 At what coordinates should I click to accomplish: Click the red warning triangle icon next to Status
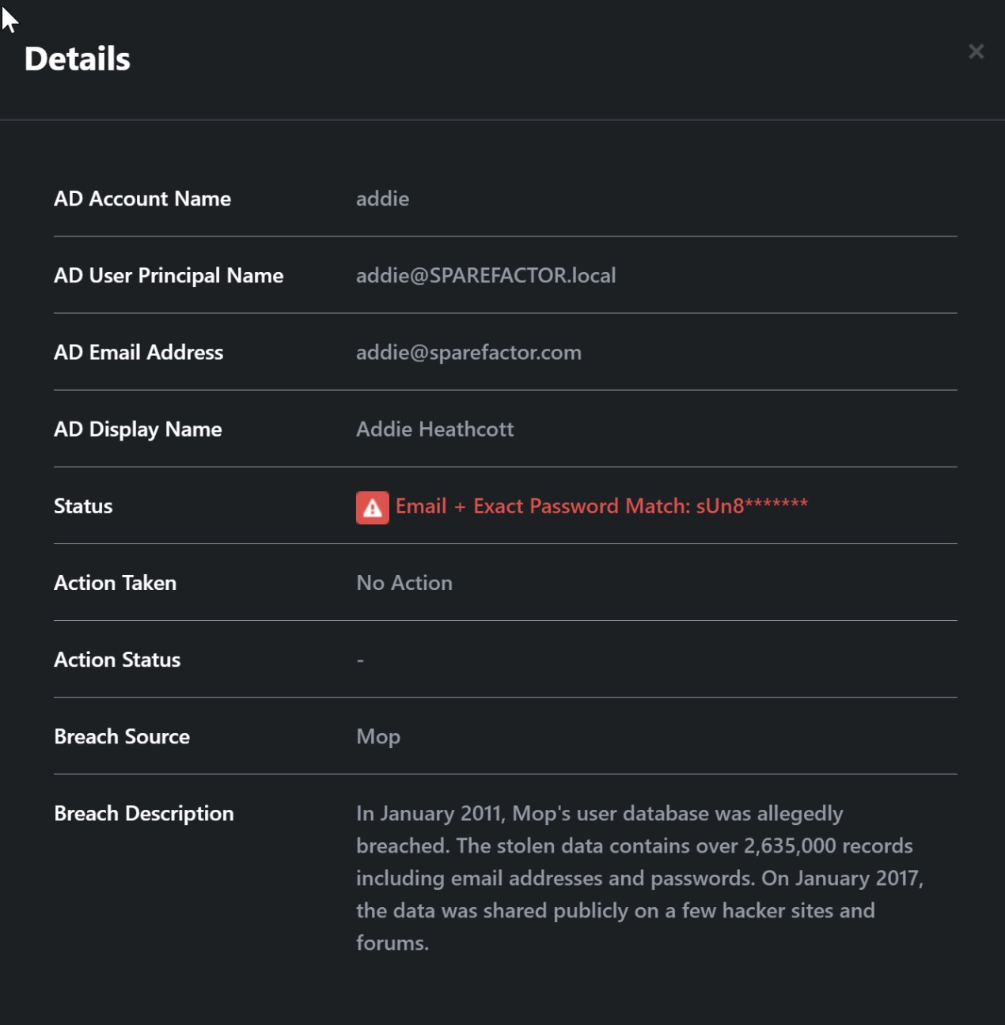[371, 507]
